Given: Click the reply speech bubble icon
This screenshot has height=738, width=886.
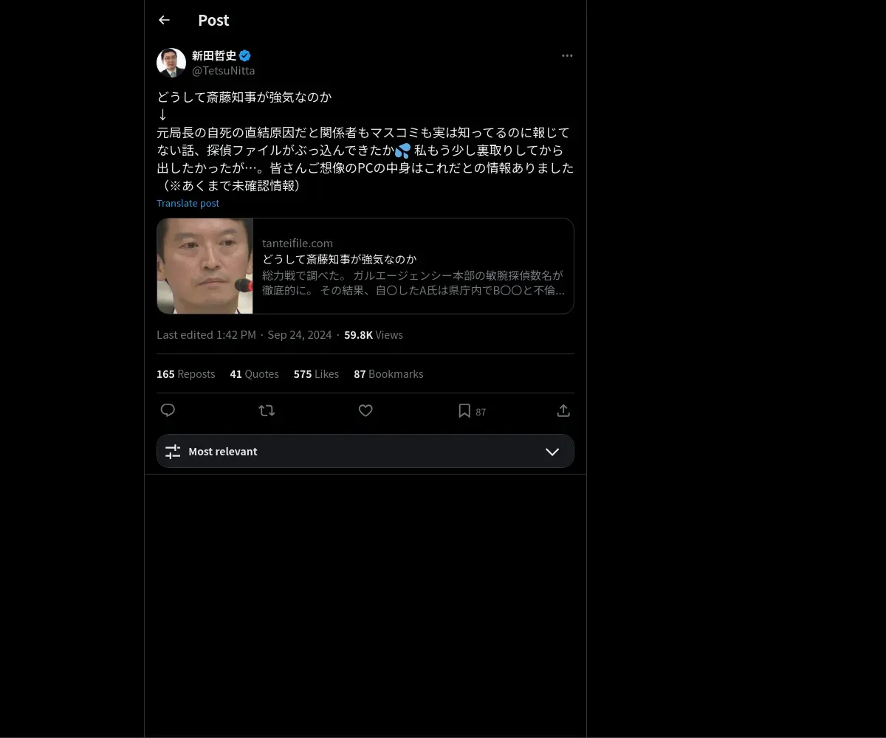Looking at the screenshot, I should pyautogui.click(x=168, y=410).
